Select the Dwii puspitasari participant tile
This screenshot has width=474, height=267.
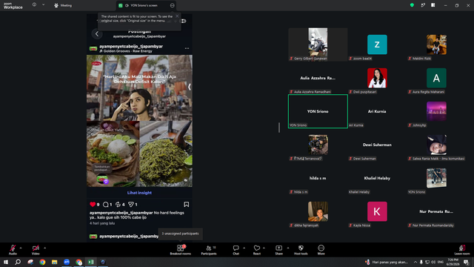click(x=377, y=78)
